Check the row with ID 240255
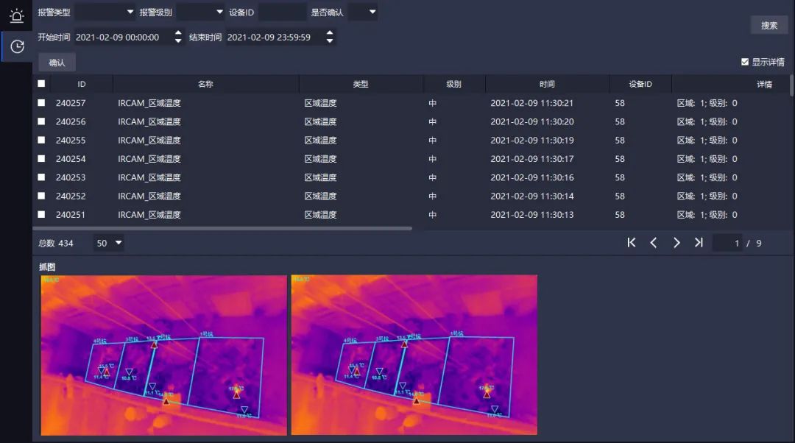Viewport: 795px width, 443px height. [x=41, y=140]
